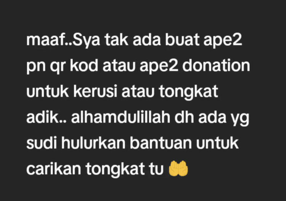Viewport: 286px width, 201px height.
Task: Click "ape2" in the first line
Action: coord(223,41)
